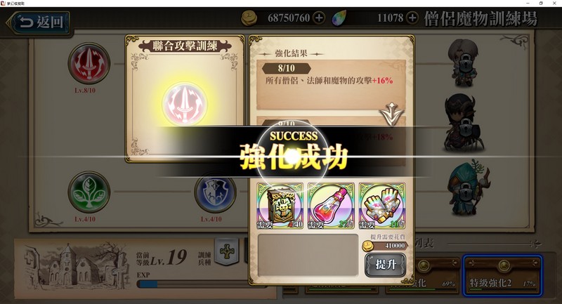Select top locked hooded character

pos(464,63)
